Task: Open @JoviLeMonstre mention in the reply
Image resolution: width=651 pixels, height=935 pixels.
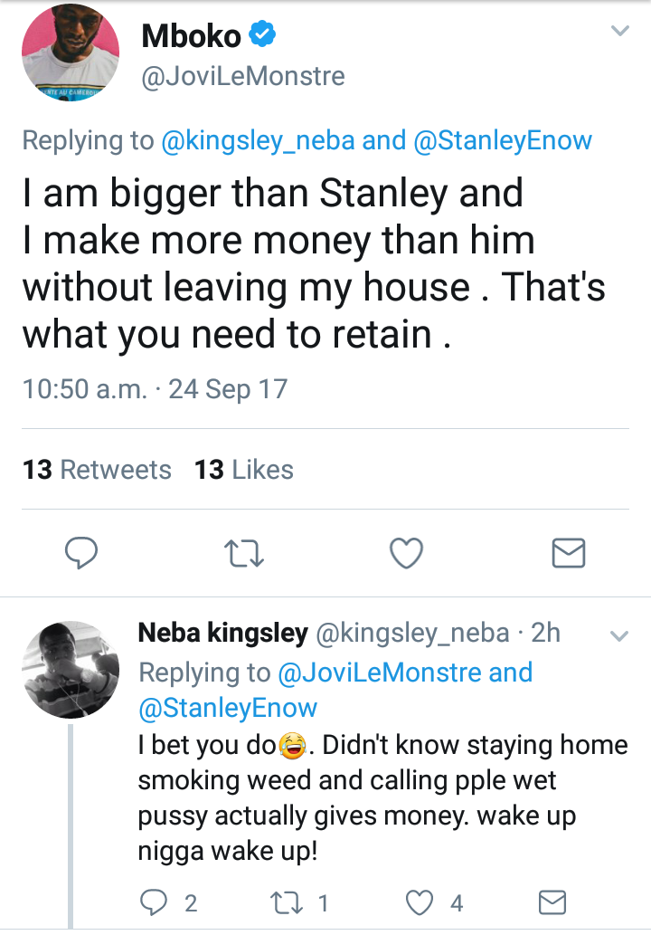Action: click(x=380, y=673)
